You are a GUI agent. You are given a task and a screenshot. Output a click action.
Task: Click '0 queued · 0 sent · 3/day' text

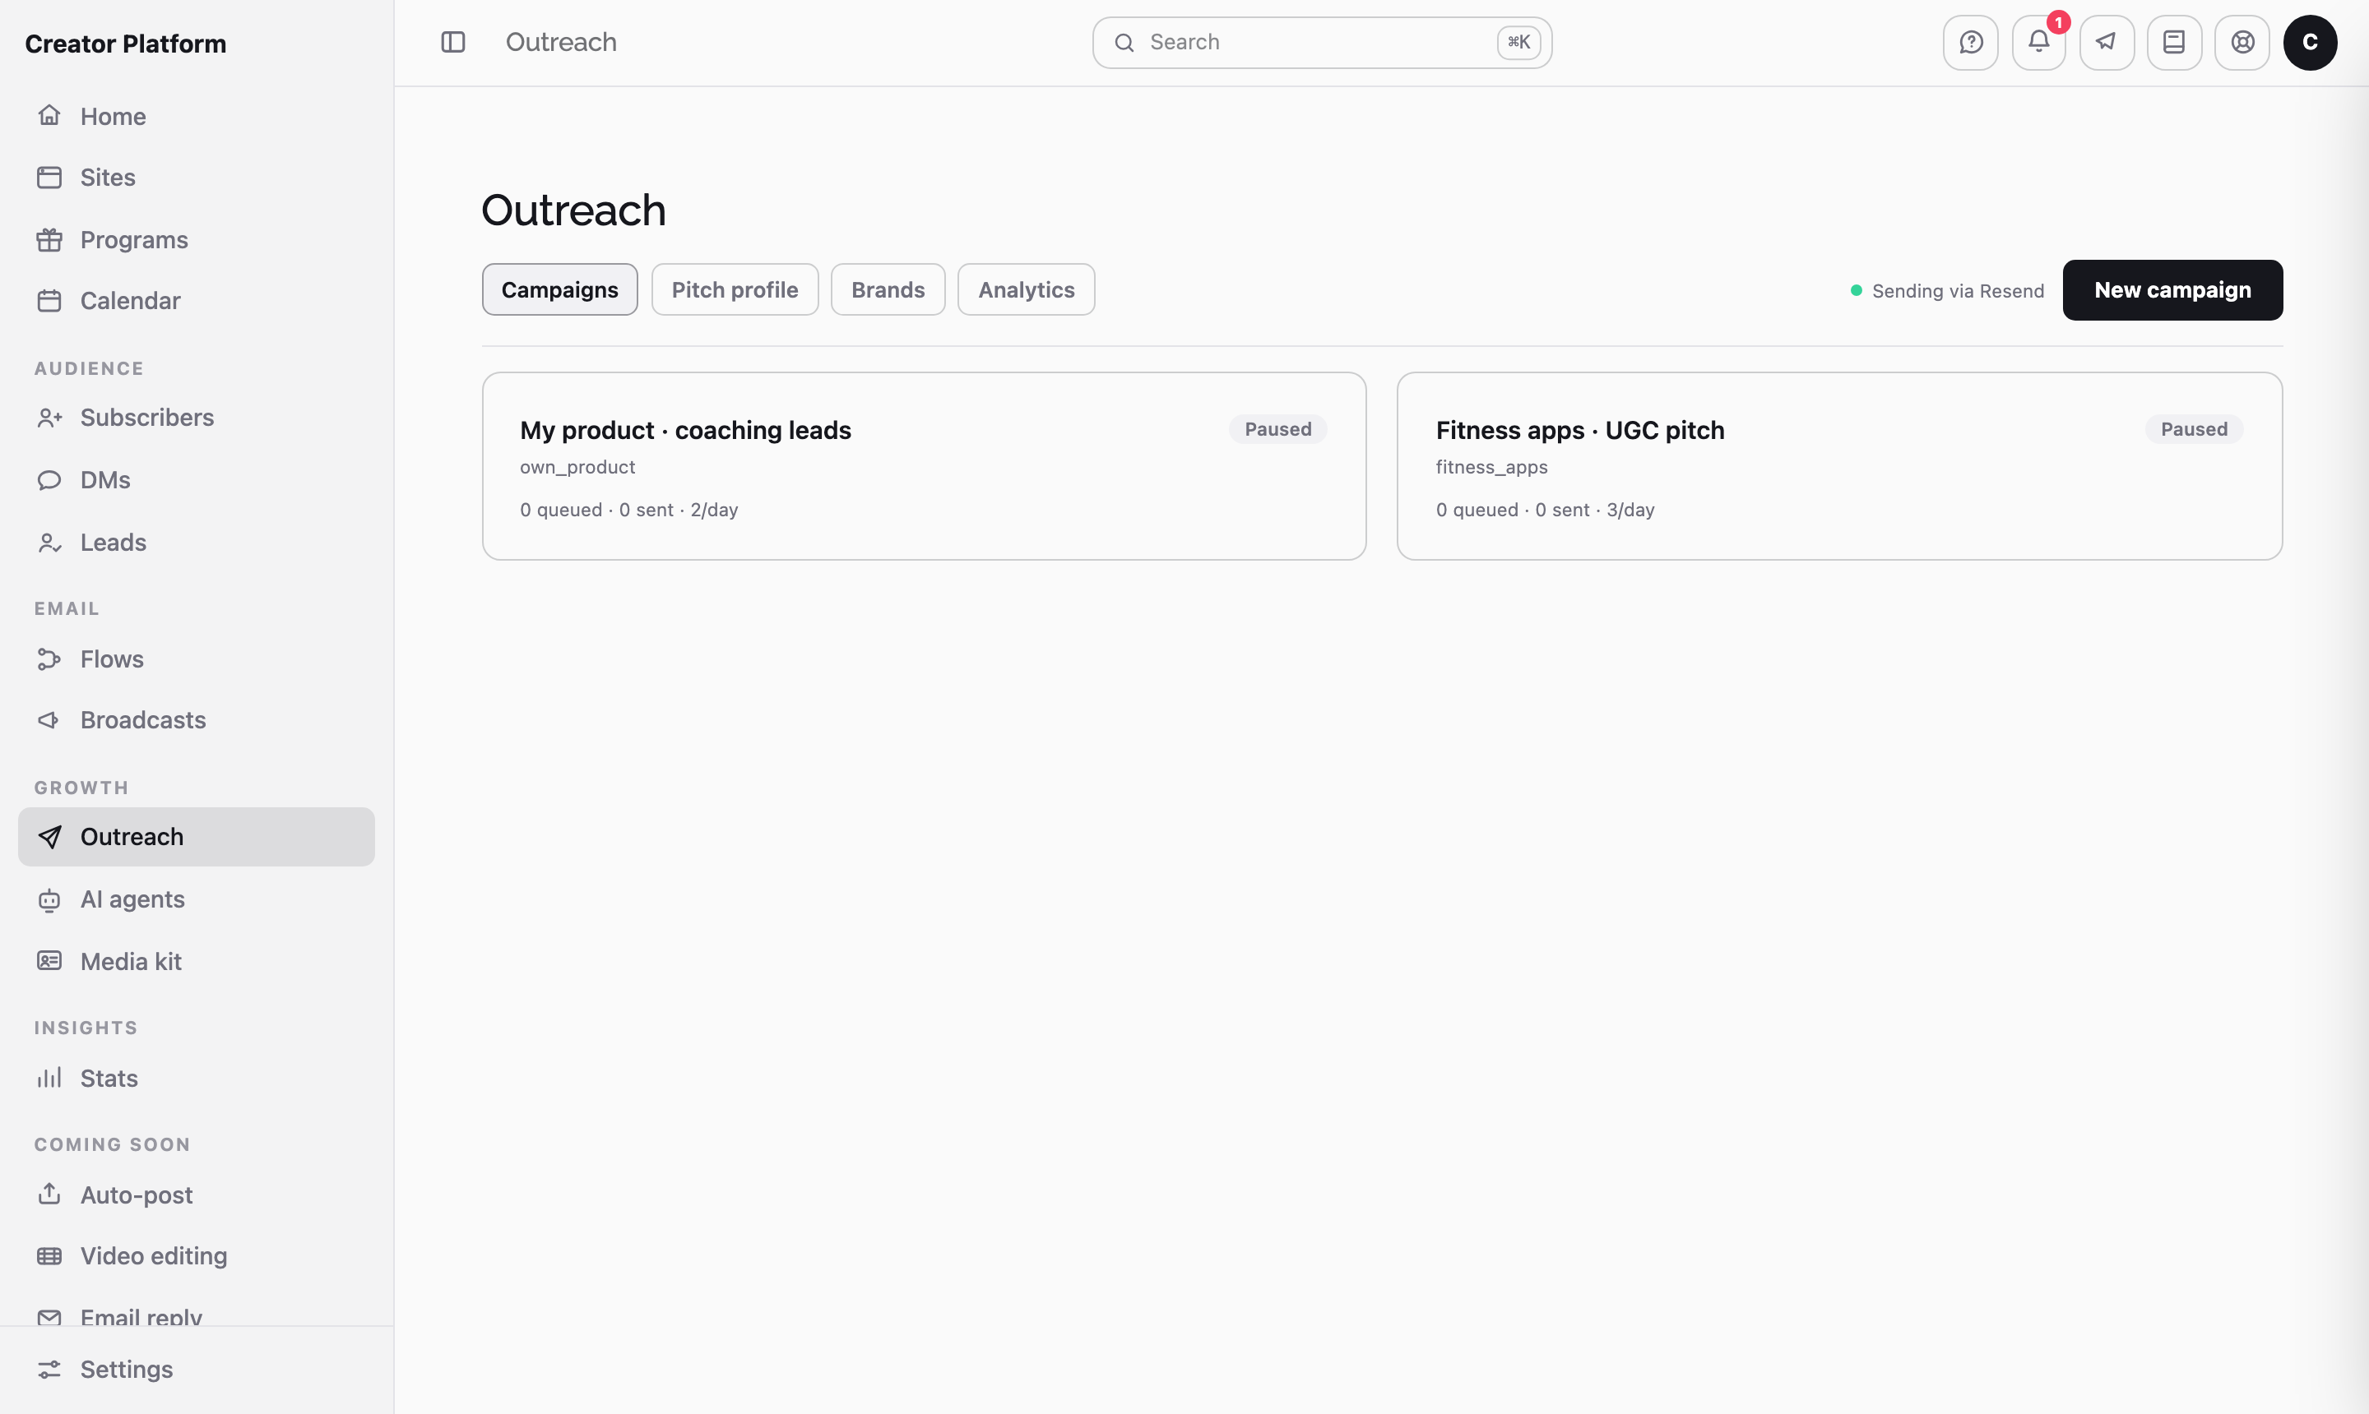click(x=1545, y=510)
